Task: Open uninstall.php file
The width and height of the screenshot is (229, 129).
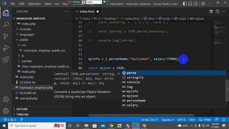Action: tap(29, 98)
